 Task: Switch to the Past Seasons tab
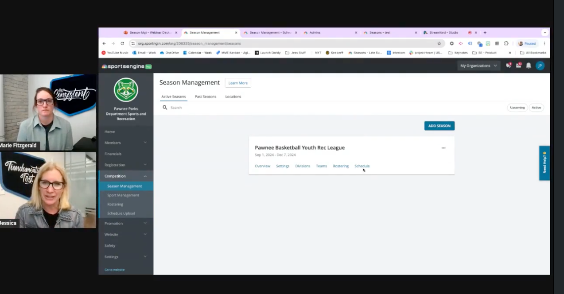(206, 97)
